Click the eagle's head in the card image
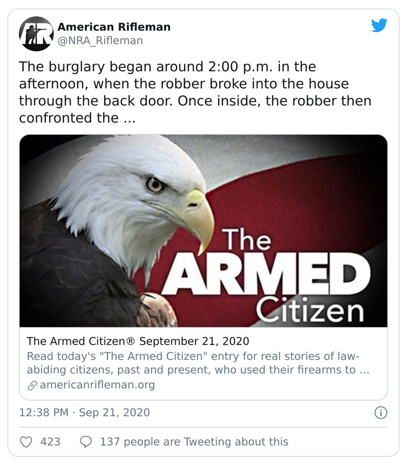This screenshot has height=465, width=408. tap(148, 194)
